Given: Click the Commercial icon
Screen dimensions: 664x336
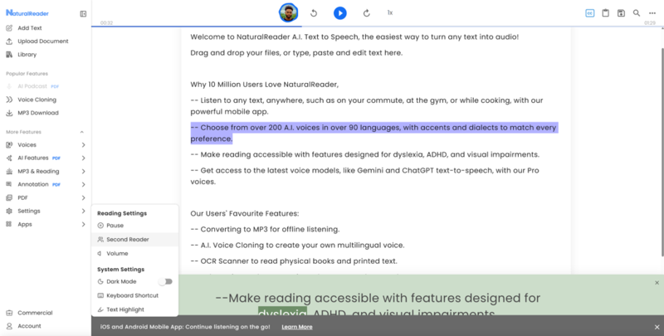Looking at the screenshot, I should [x=9, y=313].
